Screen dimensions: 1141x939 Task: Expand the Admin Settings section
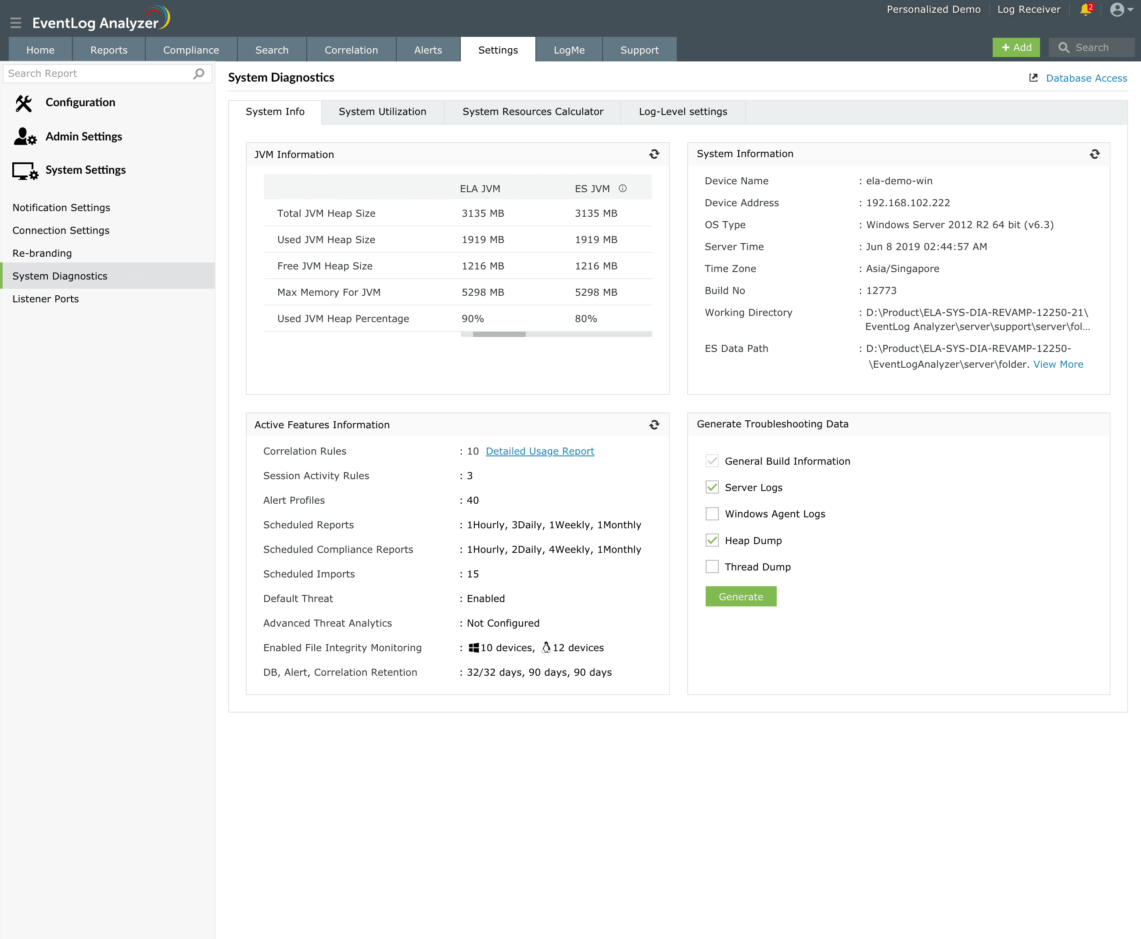pos(83,137)
